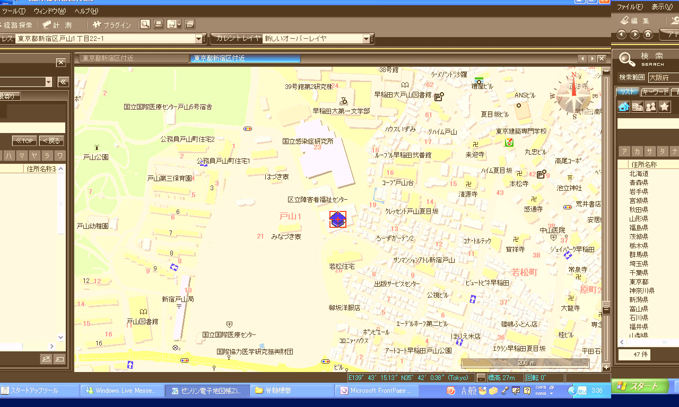Close the left search panel
Viewport: 679px width, 407px height.
[x=61, y=63]
